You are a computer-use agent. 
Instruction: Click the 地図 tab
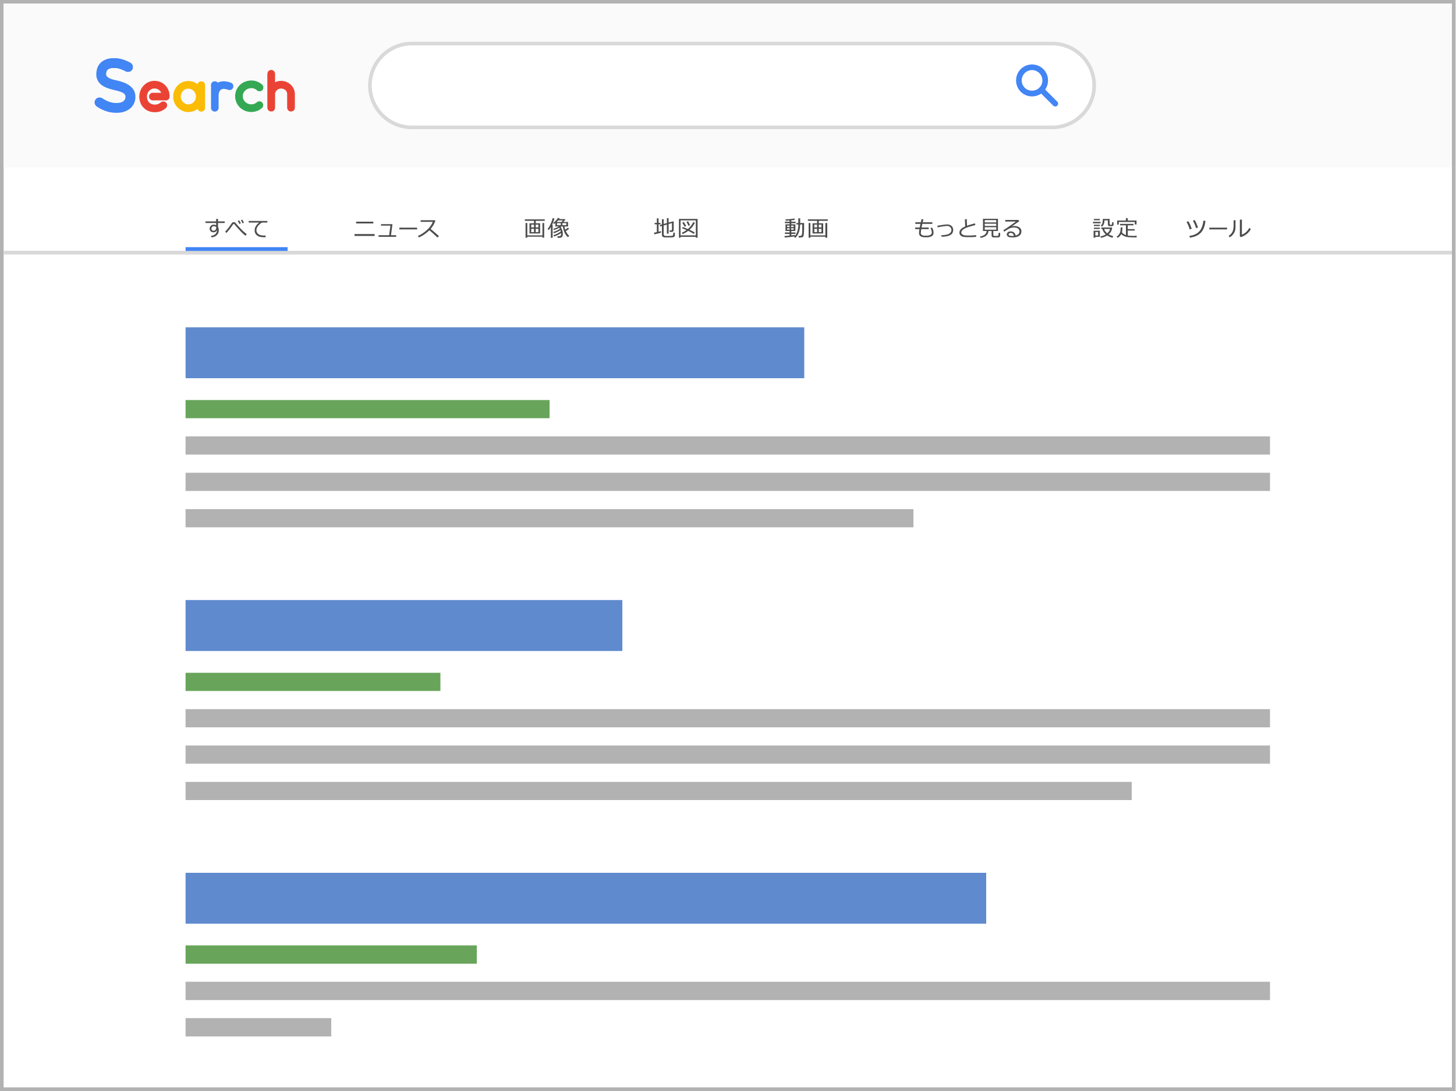pyautogui.click(x=674, y=227)
